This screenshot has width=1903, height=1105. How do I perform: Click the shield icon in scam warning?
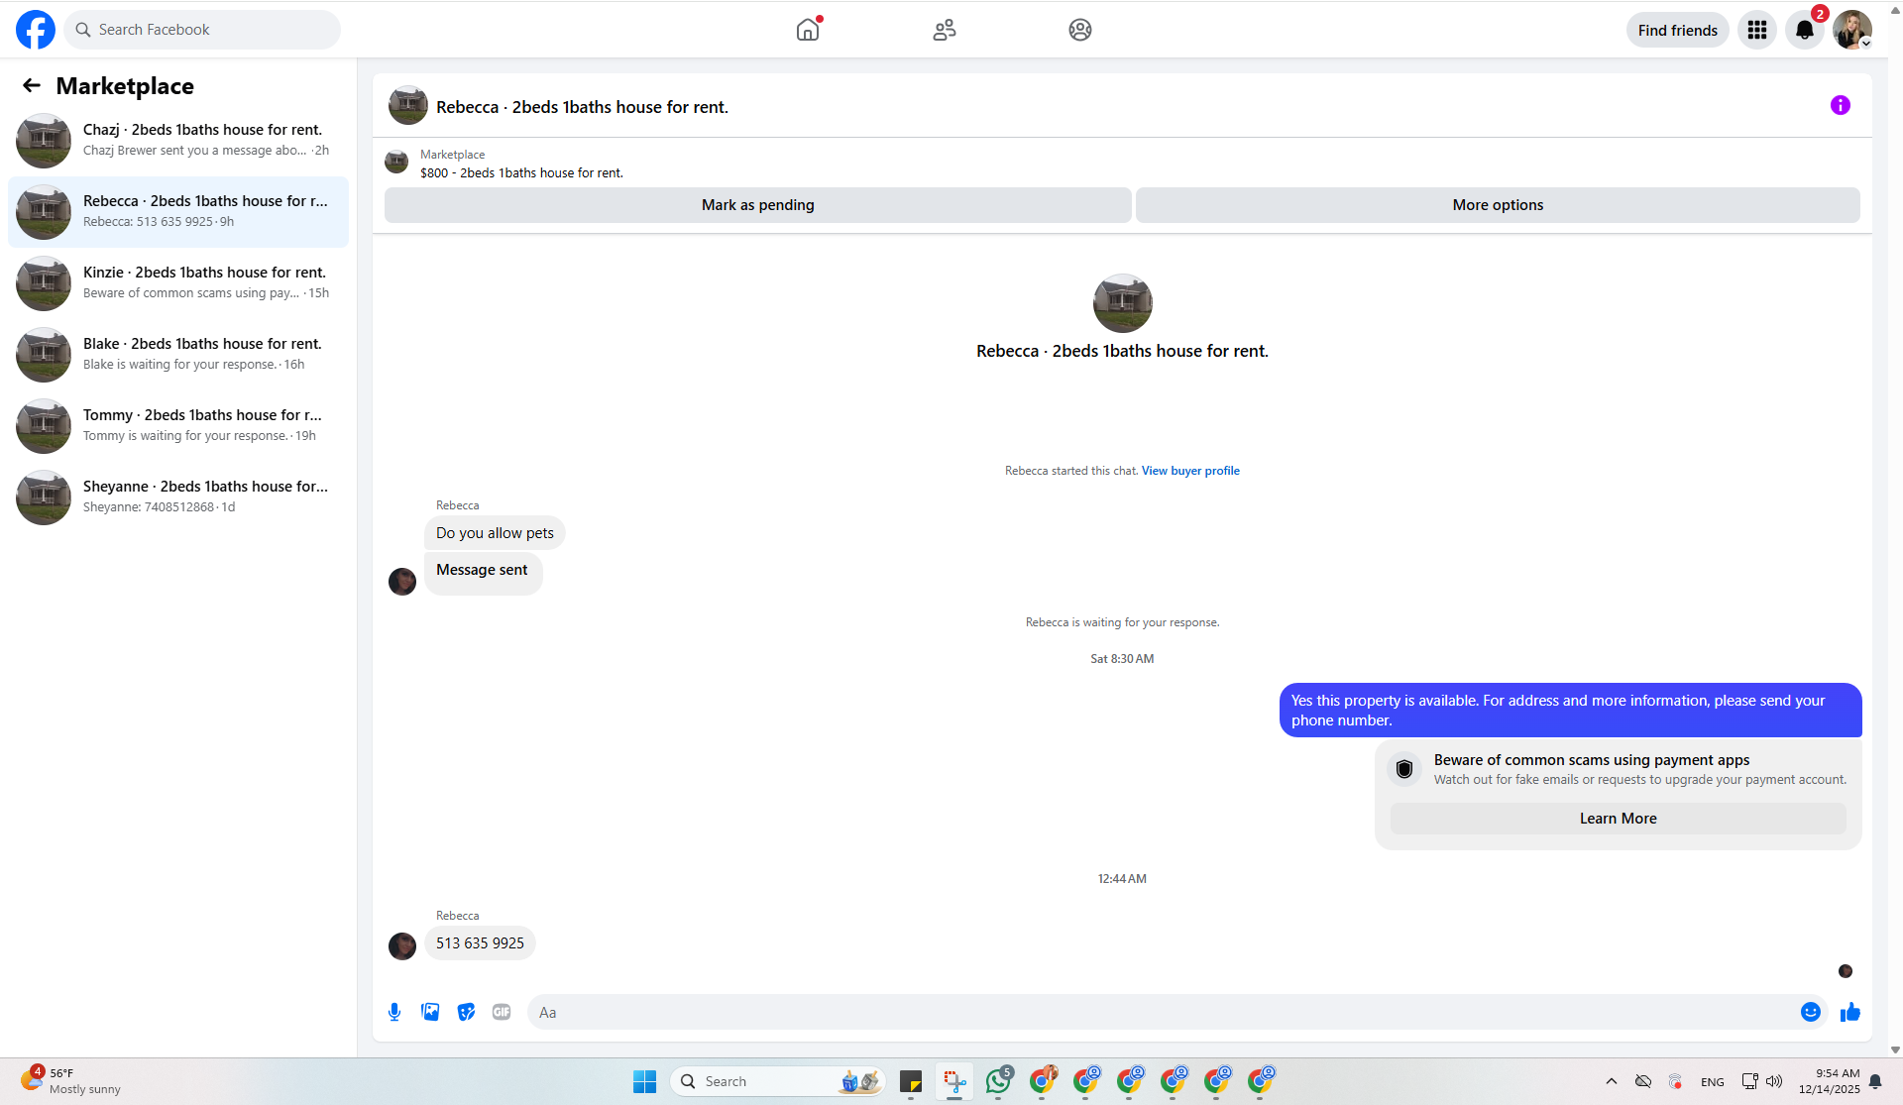pos(1404,769)
